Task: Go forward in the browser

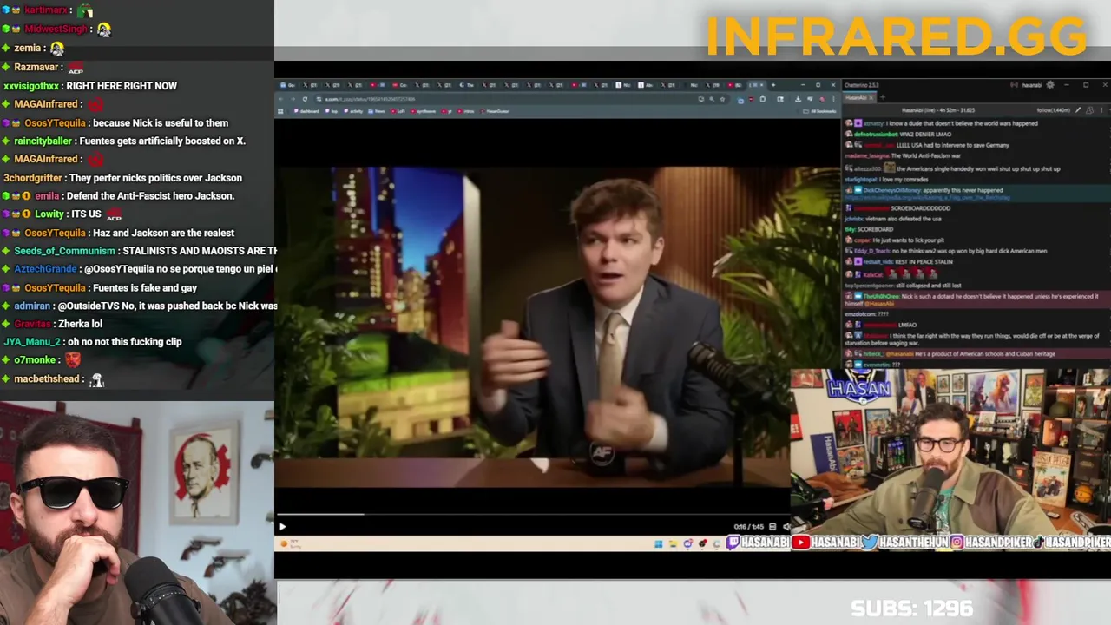Action: coord(293,99)
